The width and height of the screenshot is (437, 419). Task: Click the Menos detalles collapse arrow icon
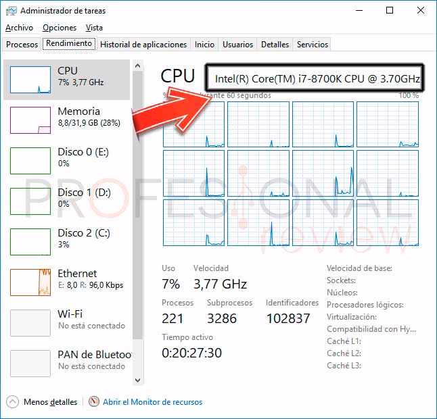(x=12, y=401)
